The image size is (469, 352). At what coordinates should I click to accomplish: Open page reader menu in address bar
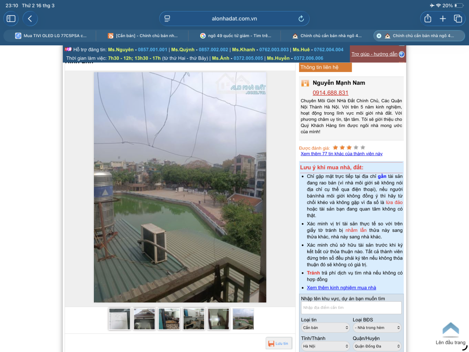pos(167,18)
